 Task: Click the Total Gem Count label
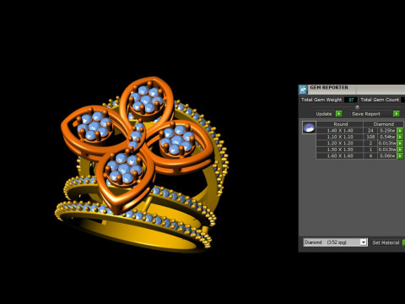point(380,100)
